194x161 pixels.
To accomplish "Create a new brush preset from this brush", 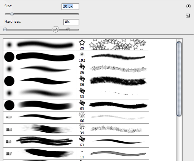I will click(188, 16).
